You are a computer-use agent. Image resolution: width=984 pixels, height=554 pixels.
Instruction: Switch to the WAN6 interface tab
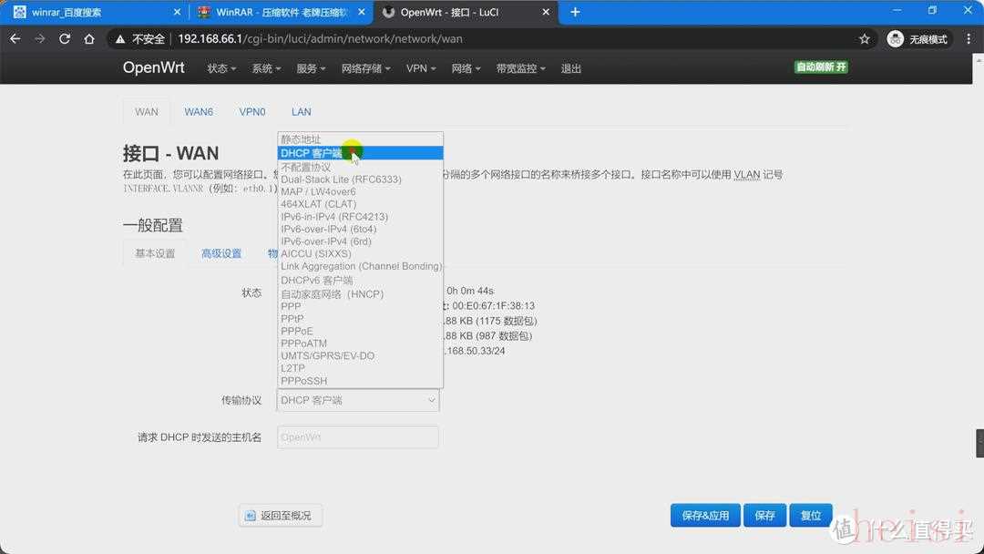tap(199, 112)
